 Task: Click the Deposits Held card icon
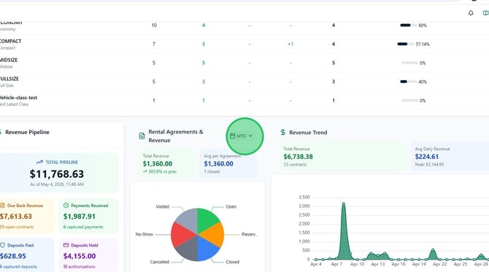click(66, 245)
